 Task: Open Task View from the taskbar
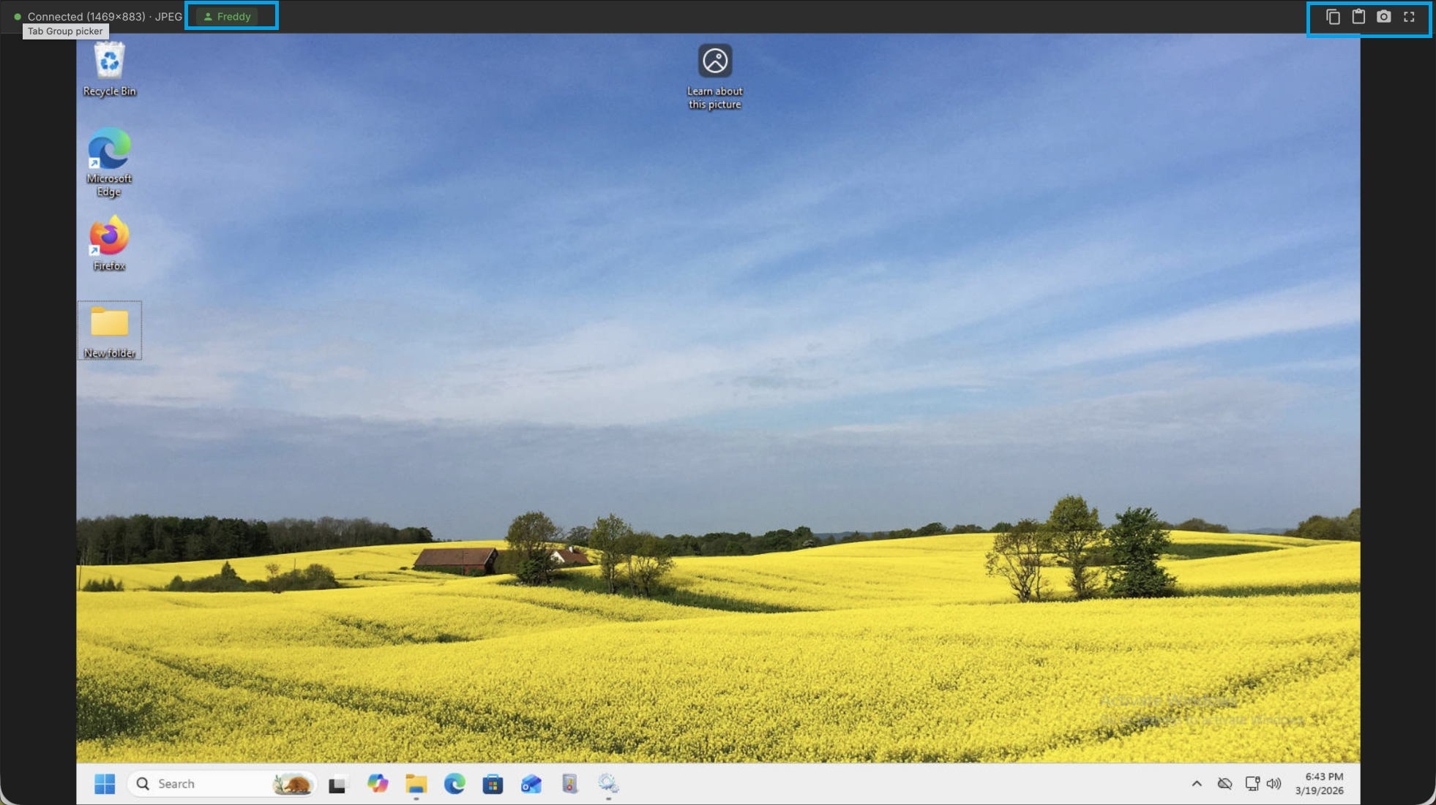coord(337,783)
